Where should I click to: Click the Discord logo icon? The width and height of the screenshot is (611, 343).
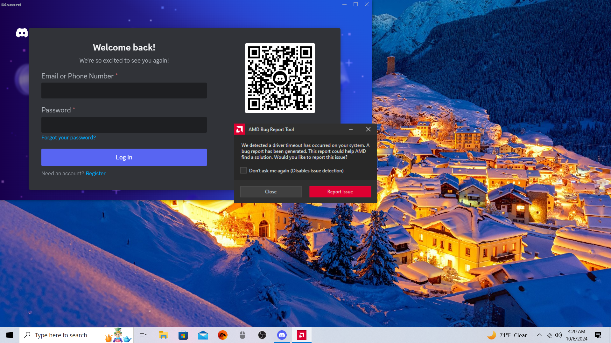[22, 33]
